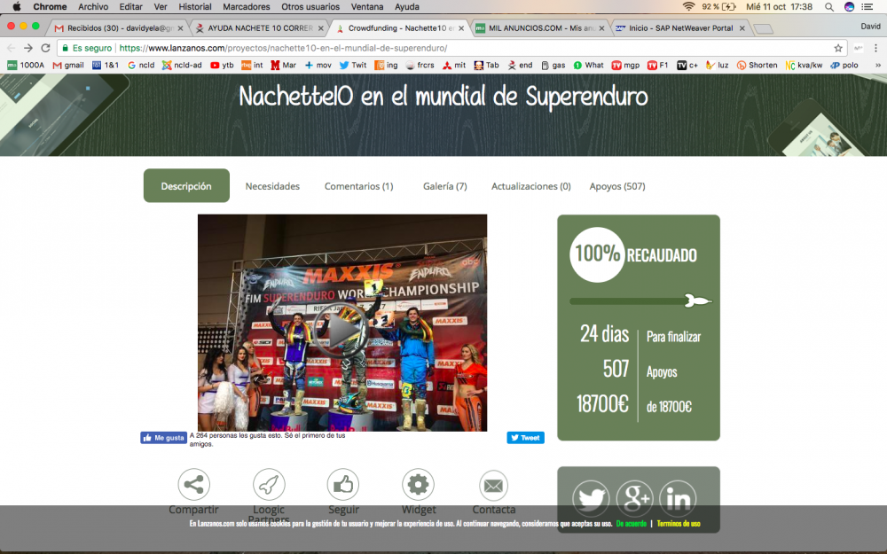Click the 24 dias remaining text

pyautogui.click(x=604, y=334)
